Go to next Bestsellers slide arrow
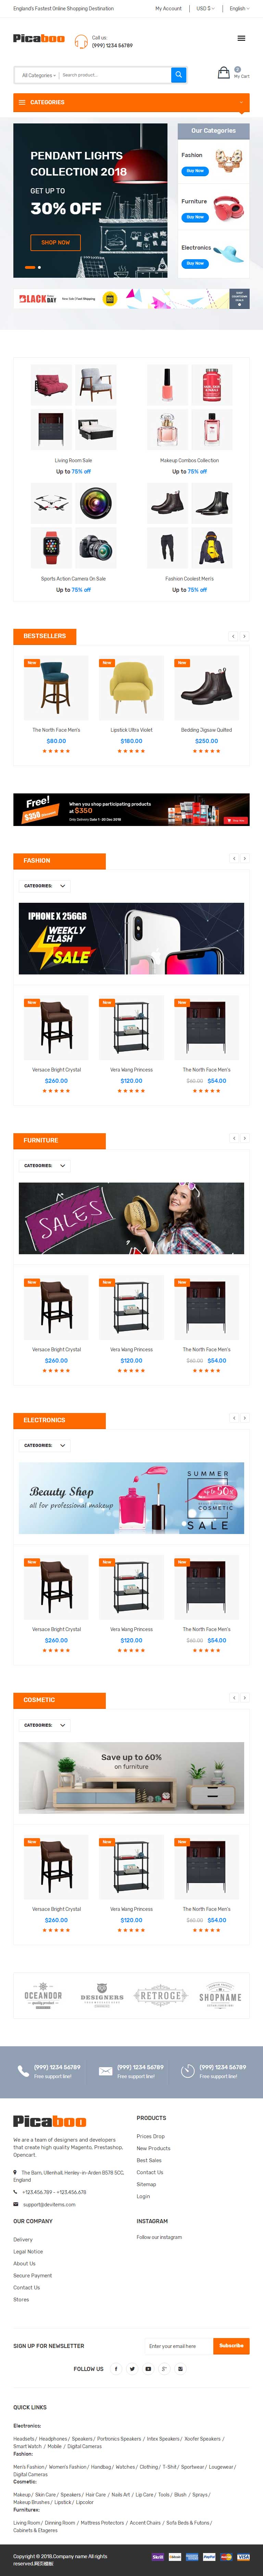 244,636
